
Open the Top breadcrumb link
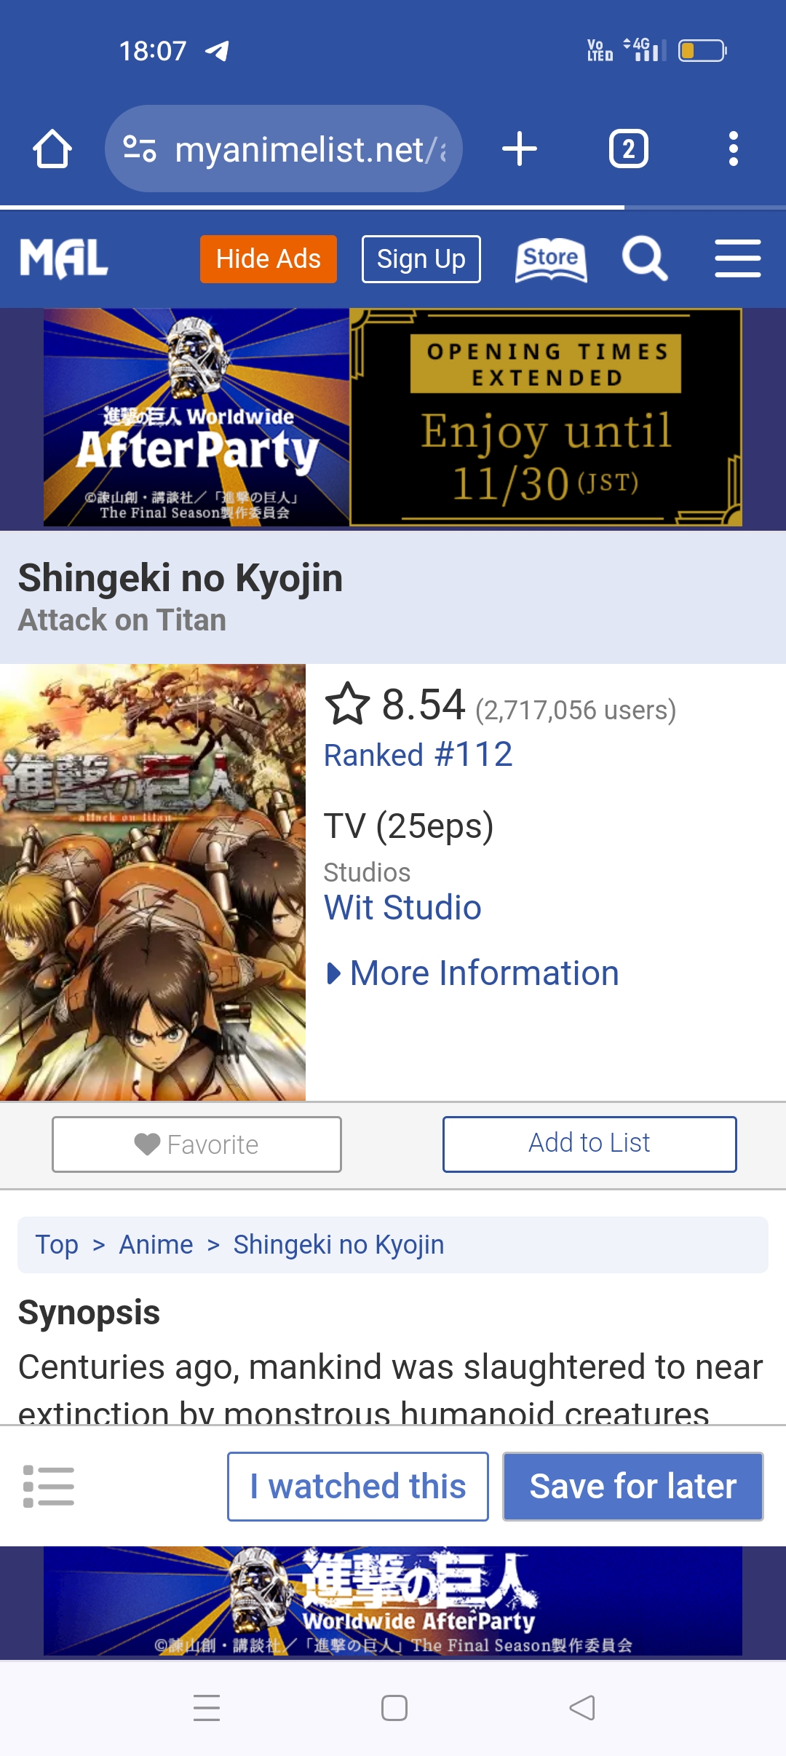[57, 1245]
